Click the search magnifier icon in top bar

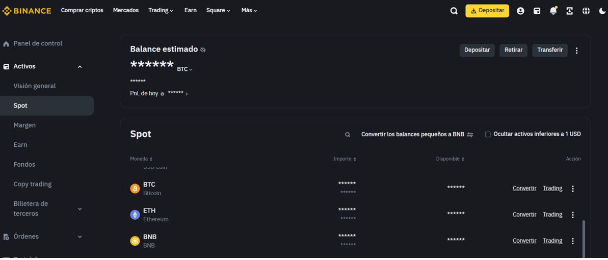pyautogui.click(x=454, y=11)
